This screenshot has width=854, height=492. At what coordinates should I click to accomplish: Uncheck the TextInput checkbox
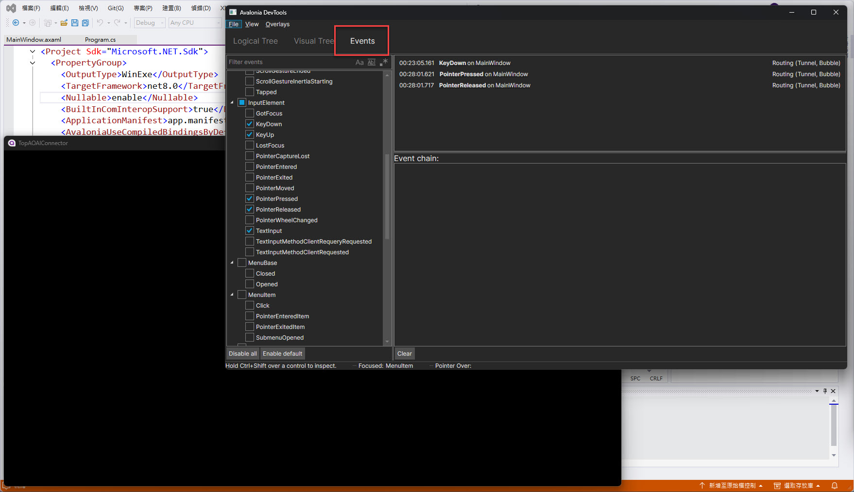(x=250, y=230)
